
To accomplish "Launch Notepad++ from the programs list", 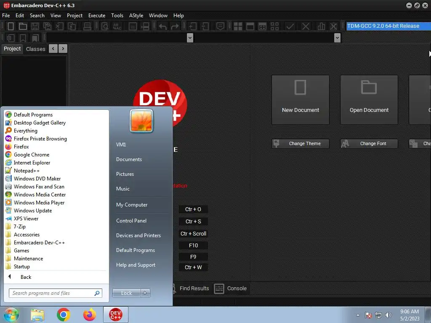I will click(x=27, y=171).
